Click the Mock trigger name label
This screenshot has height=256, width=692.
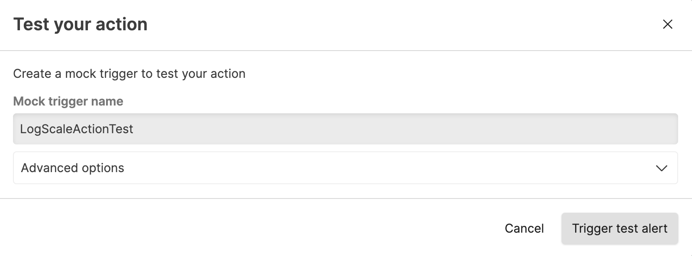point(68,101)
